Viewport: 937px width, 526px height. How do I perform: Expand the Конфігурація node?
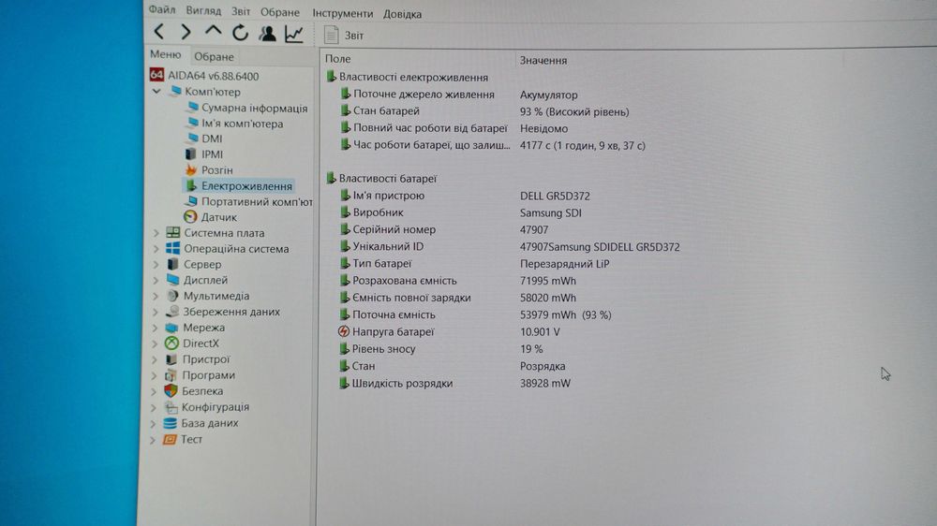(153, 407)
